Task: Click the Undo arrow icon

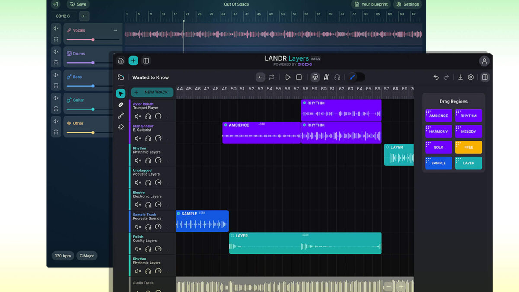Action: [x=436, y=77]
